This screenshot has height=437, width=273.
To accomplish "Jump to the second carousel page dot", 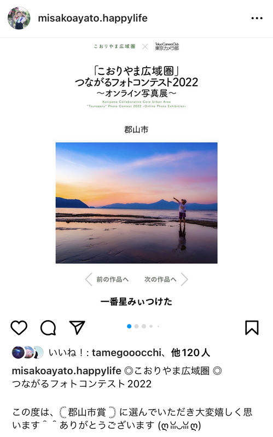I will coord(137,326).
